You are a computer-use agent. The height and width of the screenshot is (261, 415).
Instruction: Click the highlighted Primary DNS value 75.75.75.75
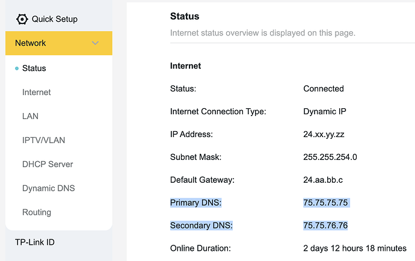click(326, 203)
